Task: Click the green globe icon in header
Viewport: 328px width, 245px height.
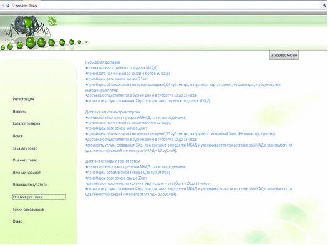Action: (52, 21)
